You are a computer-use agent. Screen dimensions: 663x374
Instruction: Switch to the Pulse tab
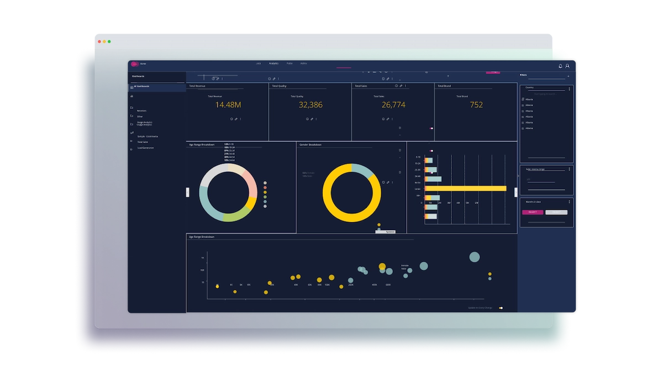(x=290, y=64)
